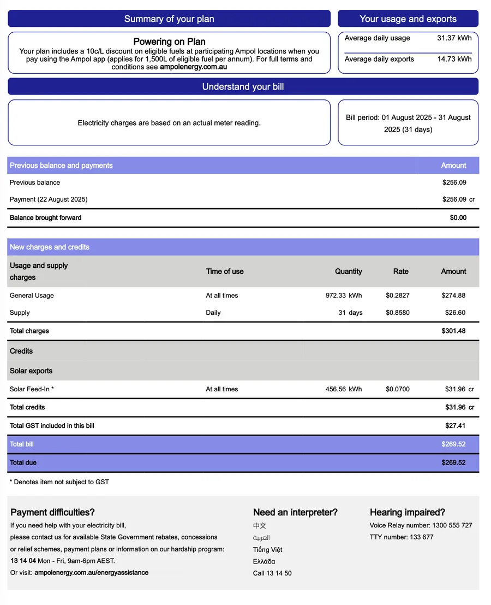Select the Tiếng Việt language entry
491x605 pixels.
[268, 550]
